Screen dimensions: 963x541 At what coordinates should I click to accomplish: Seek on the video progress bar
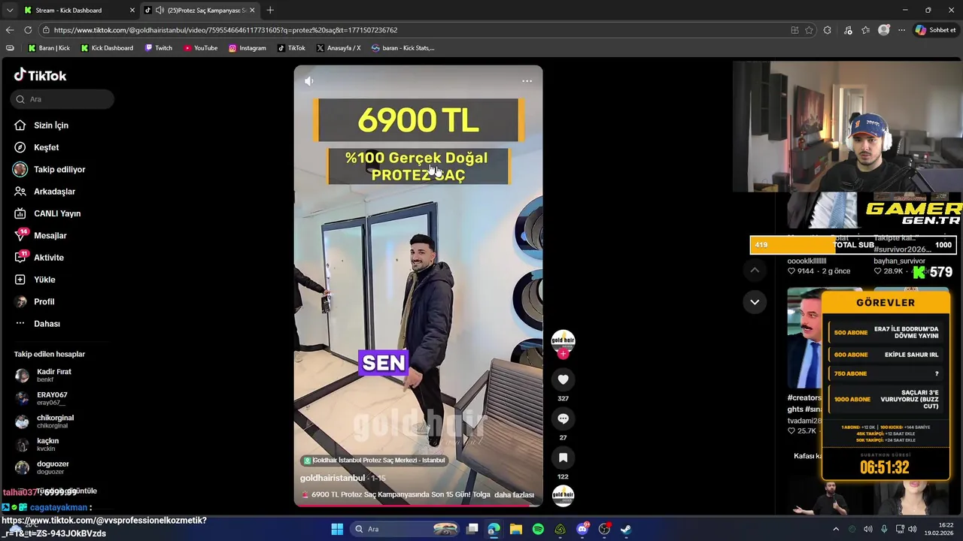pyautogui.click(x=418, y=506)
